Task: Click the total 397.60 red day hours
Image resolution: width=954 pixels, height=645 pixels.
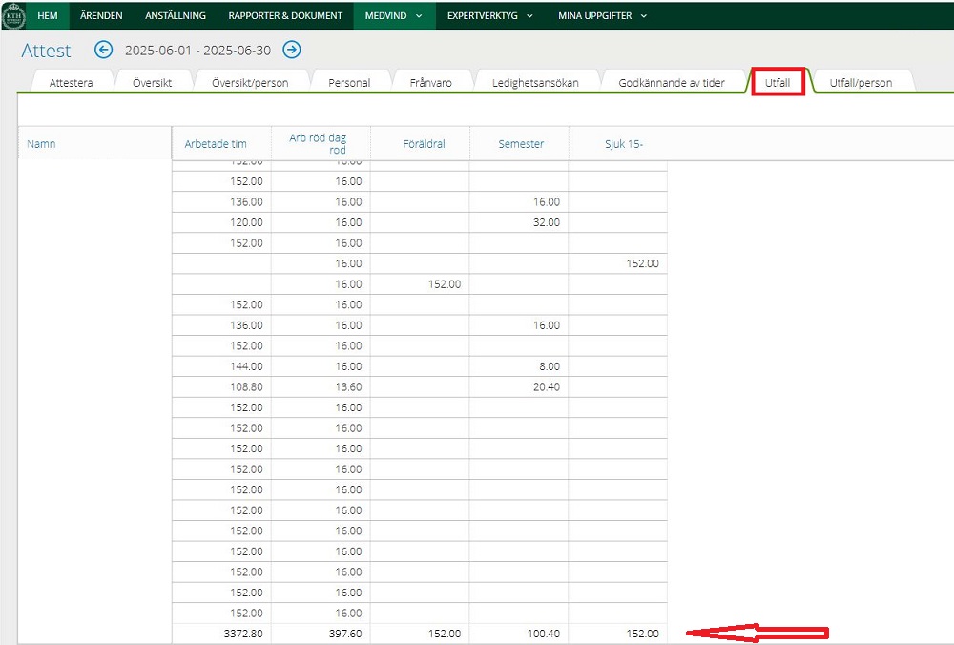Action: (321, 634)
